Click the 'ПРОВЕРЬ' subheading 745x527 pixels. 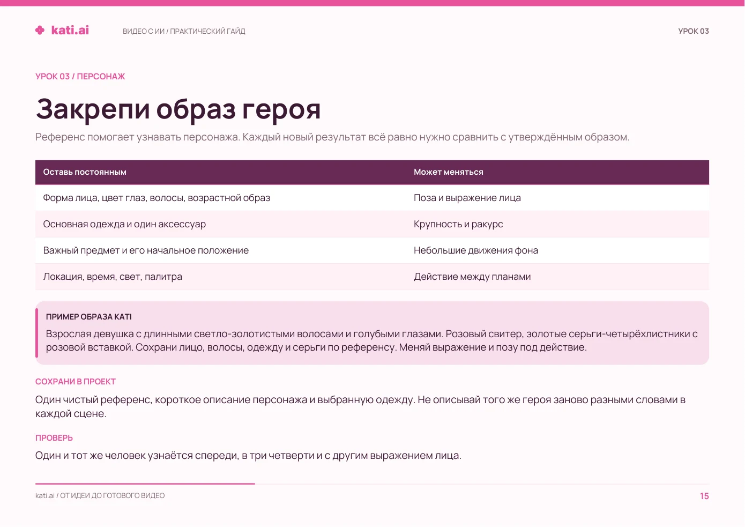point(54,438)
